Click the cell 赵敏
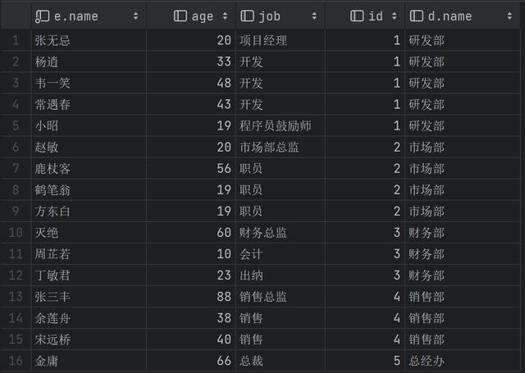The height and width of the screenshot is (373, 525). 47,148
